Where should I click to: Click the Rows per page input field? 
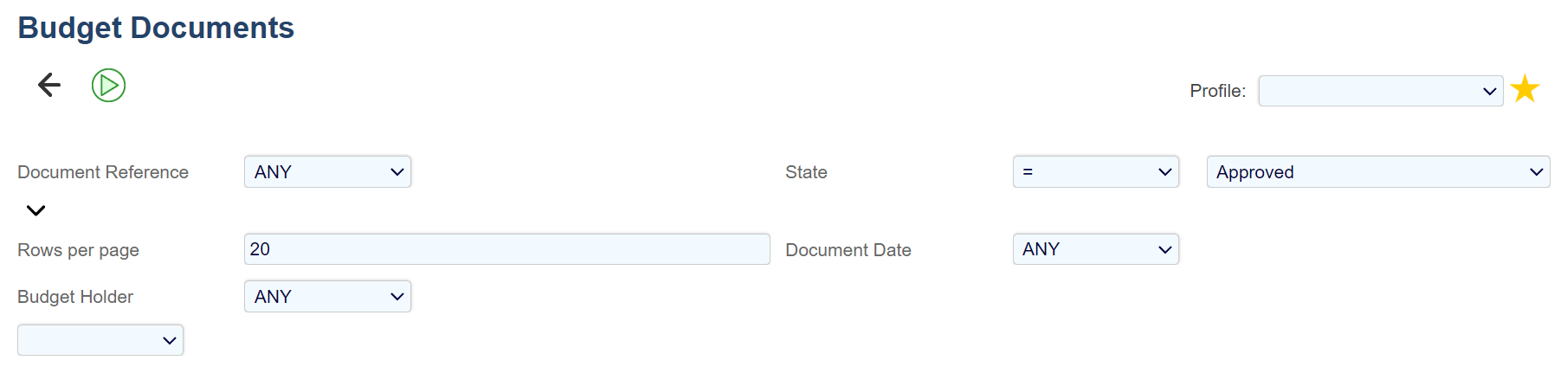point(506,249)
